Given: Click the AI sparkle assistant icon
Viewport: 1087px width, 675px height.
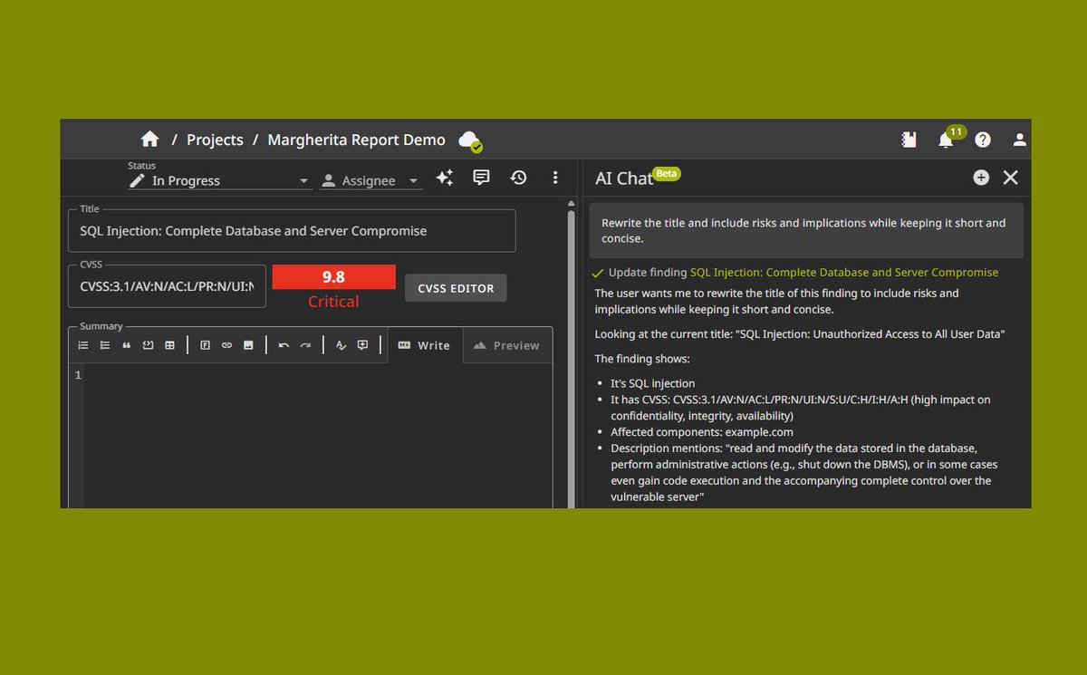Looking at the screenshot, I should pos(445,178).
